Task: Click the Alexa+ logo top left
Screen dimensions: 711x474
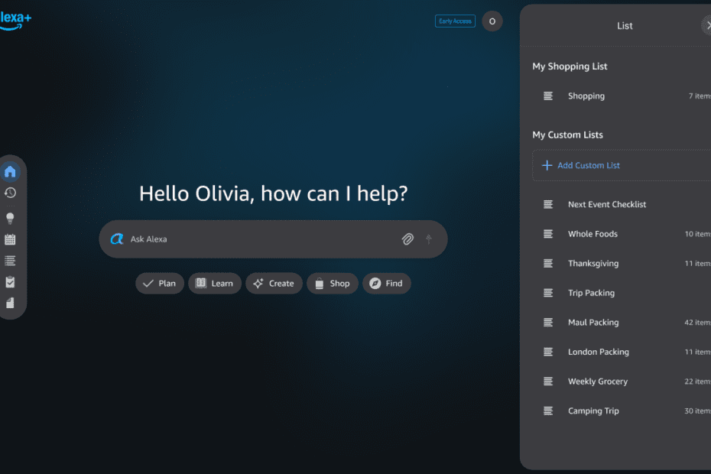Action: click(x=14, y=18)
